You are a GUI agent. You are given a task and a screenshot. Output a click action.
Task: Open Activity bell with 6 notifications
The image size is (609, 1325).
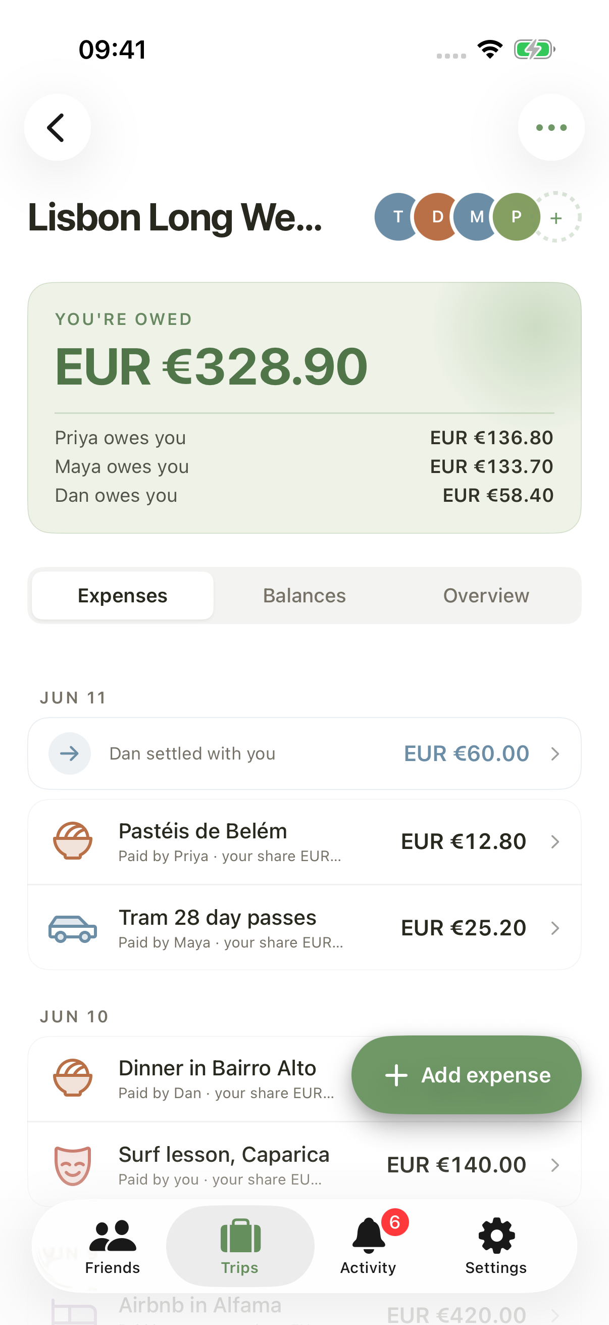pos(369,1246)
